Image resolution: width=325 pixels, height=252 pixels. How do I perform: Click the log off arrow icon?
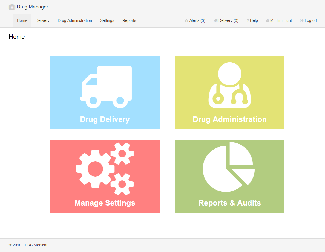coord(302,20)
